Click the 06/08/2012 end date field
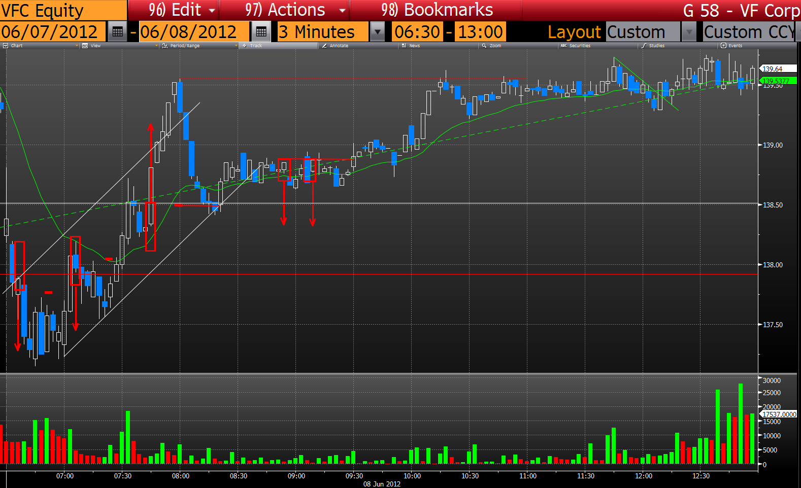Viewport: 801px width, 488px height. coord(194,32)
